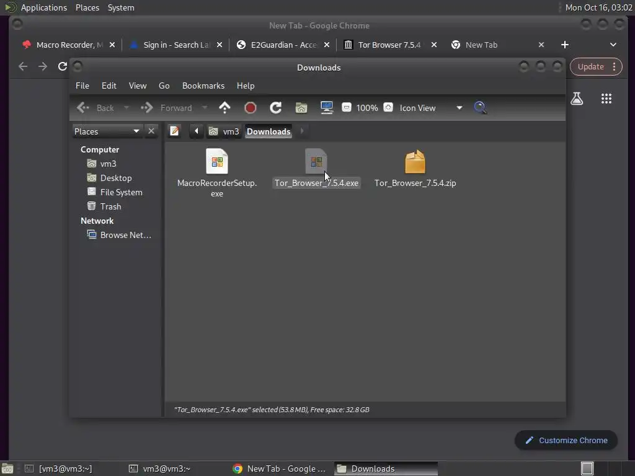Open the Places menu in top panel
Screen dimensions: 635x476
[87, 7]
